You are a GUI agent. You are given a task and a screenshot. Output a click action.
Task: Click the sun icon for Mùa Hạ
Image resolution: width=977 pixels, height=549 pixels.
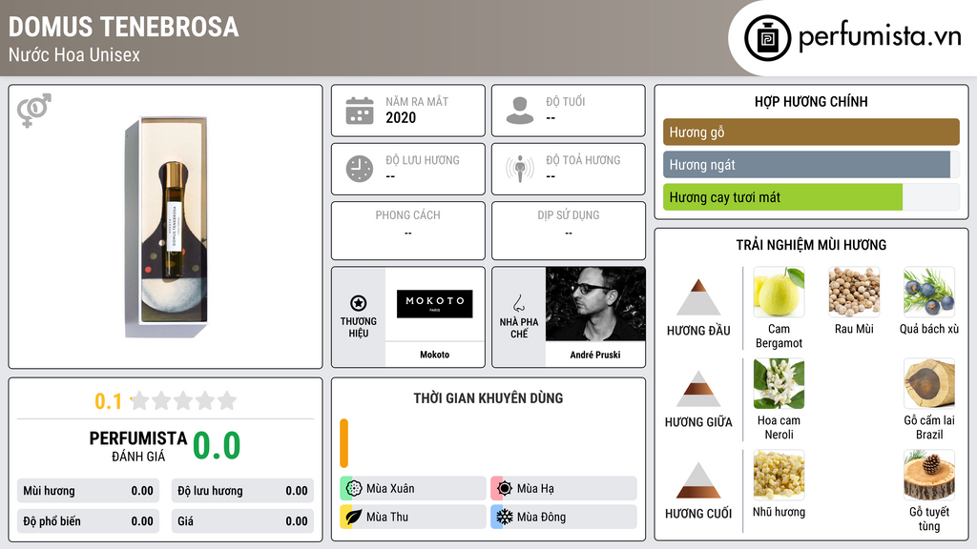click(x=505, y=488)
